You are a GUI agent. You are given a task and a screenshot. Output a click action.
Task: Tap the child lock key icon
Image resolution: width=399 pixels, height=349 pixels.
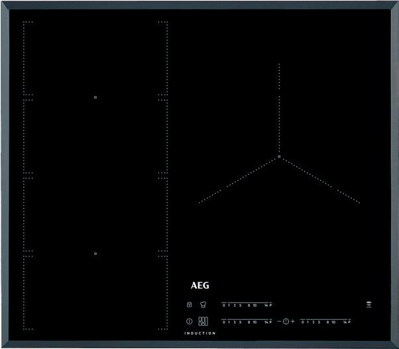point(189,305)
